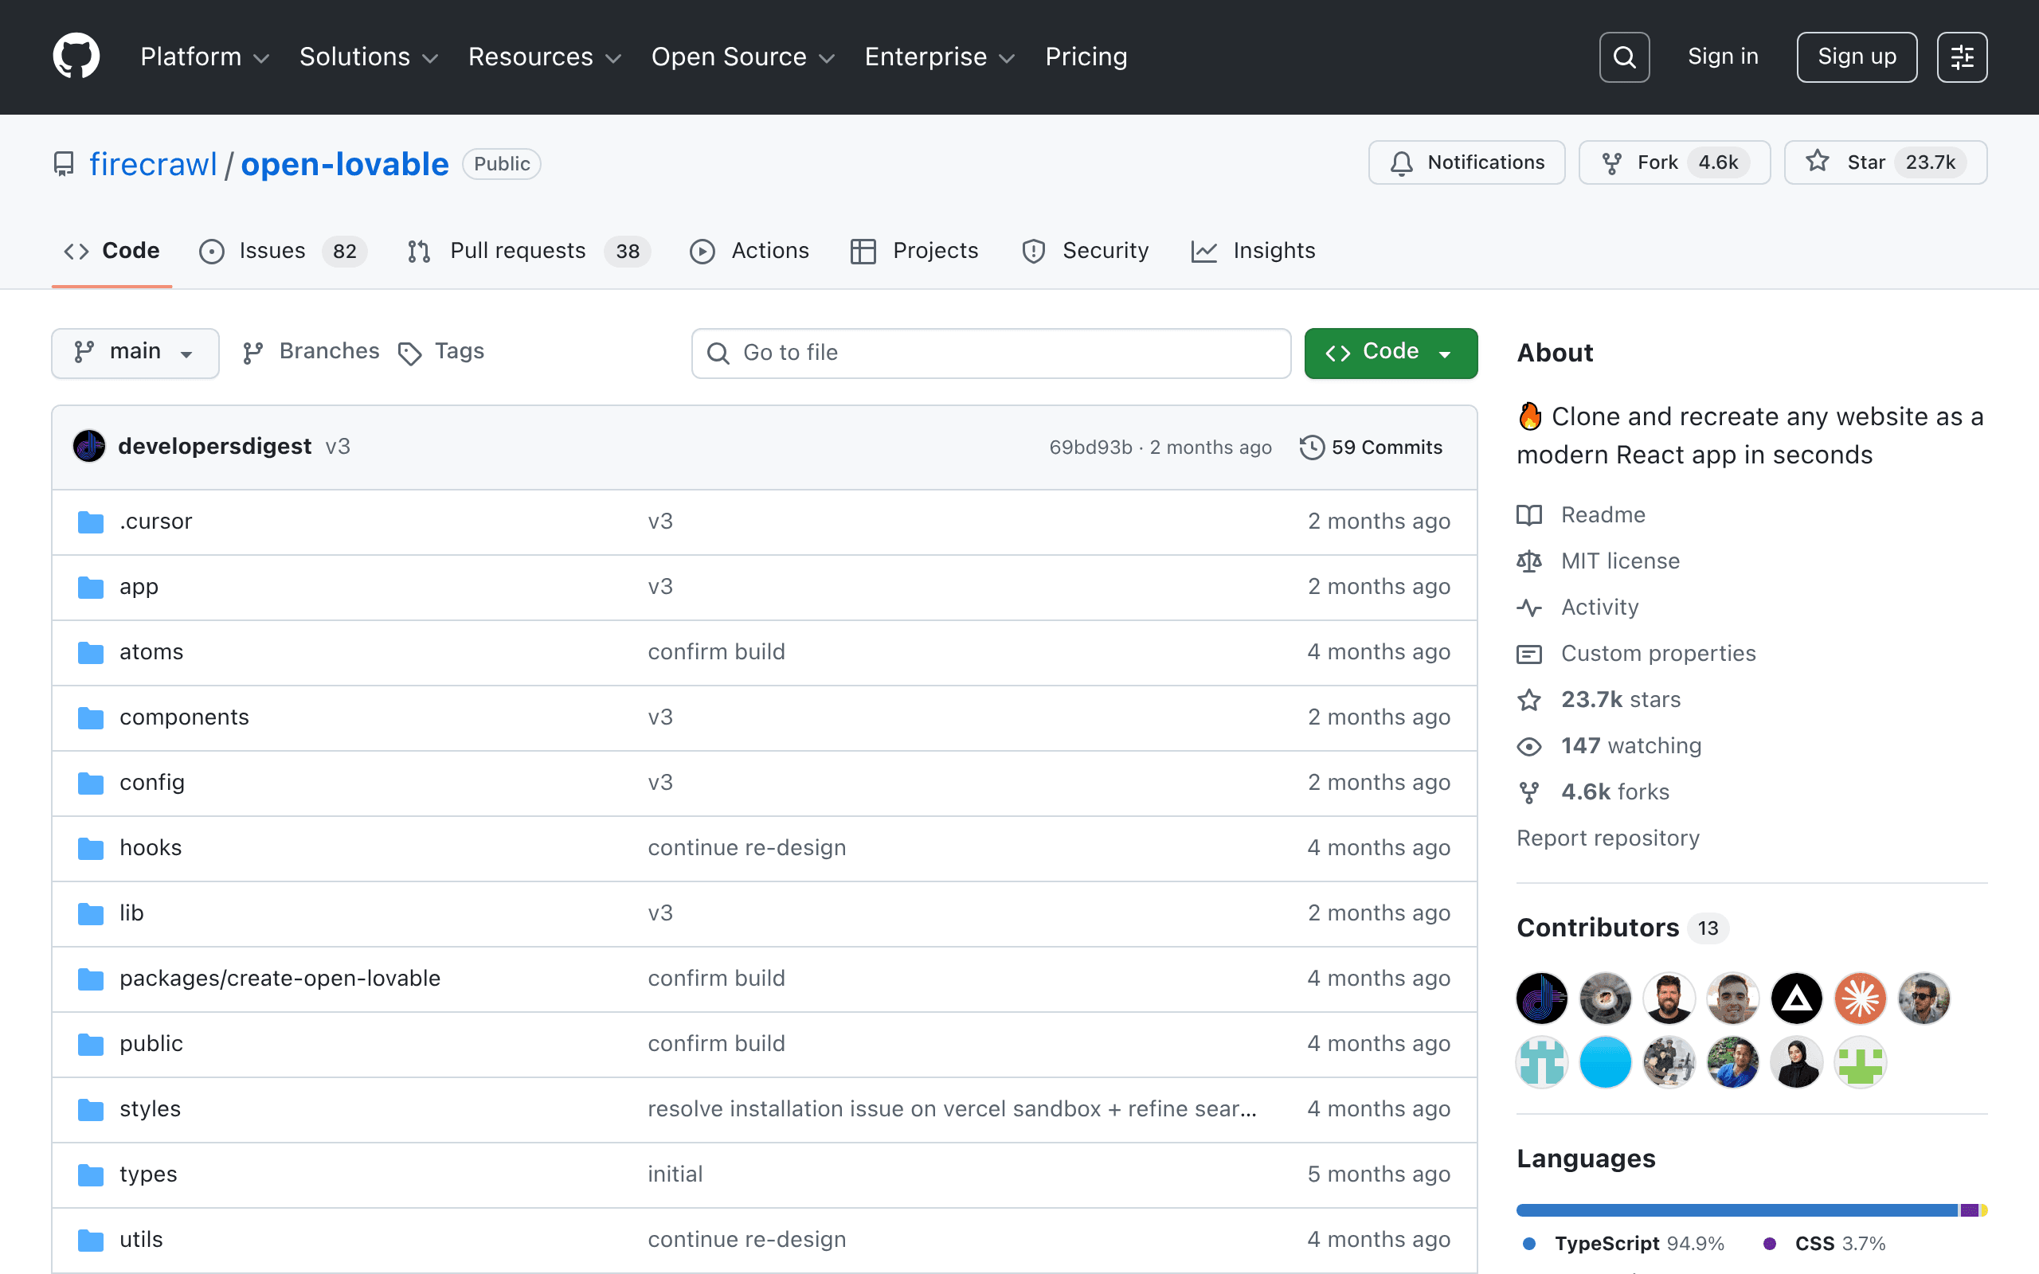This screenshot has width=2039, height=1274.
Task: Open the 59 Commits history link
Action: point(1371,447)
